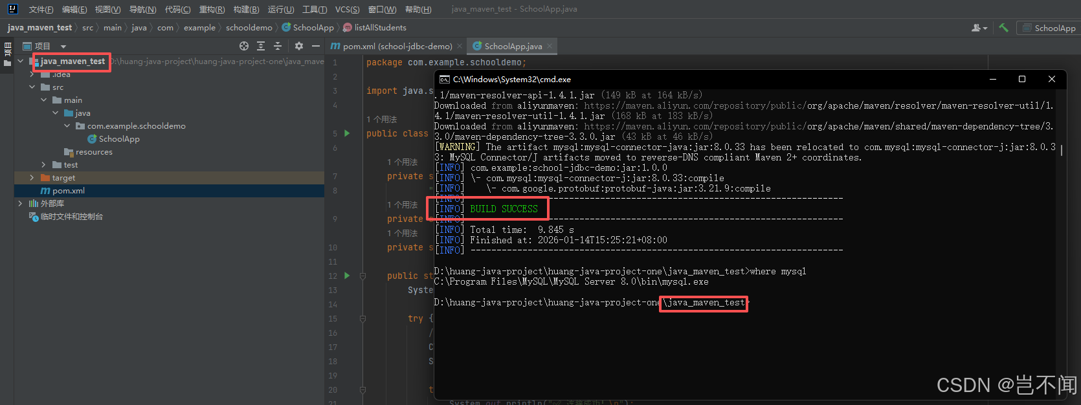The image size is (1081, 405).
Task: Click the schooldemo breadcrumb
Action: coord(249,28)
